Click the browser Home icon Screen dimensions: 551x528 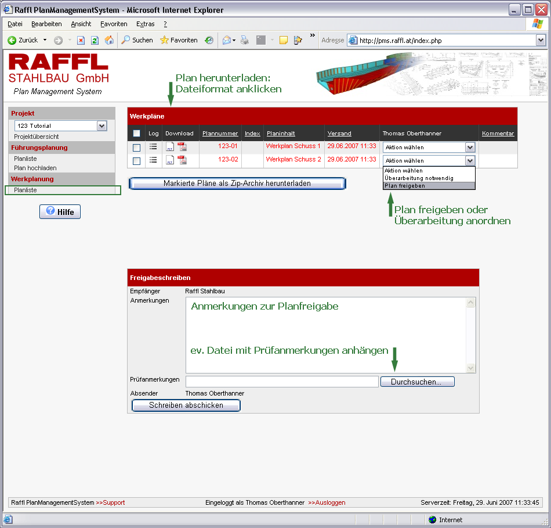109,40
